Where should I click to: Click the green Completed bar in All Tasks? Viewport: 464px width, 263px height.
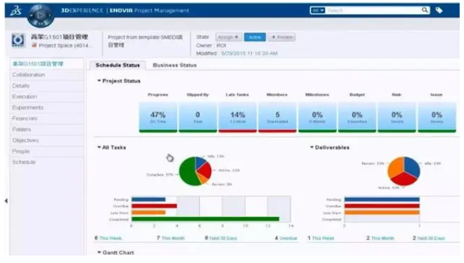(205, 219)
